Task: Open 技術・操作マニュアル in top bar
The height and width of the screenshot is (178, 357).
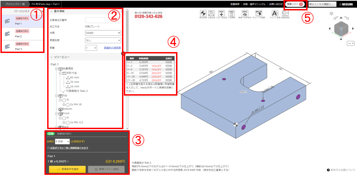Action: click(x=254, y=4)
